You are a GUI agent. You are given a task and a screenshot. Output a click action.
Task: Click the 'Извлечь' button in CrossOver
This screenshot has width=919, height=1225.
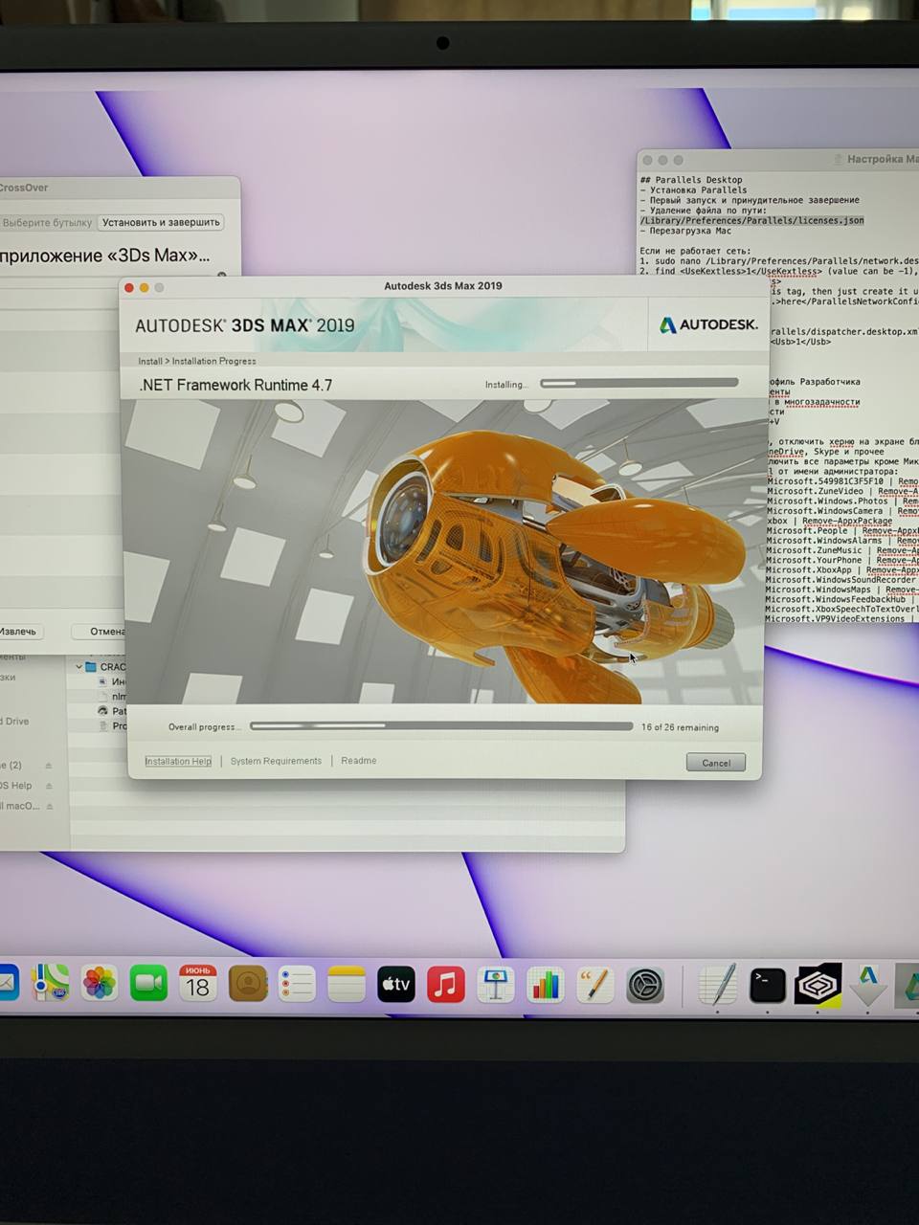pyautogui.click(x=20, y=632)
